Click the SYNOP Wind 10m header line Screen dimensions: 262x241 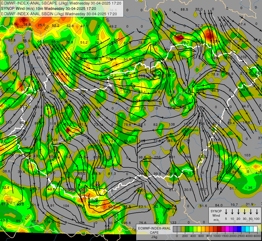[x=48, y=9]
